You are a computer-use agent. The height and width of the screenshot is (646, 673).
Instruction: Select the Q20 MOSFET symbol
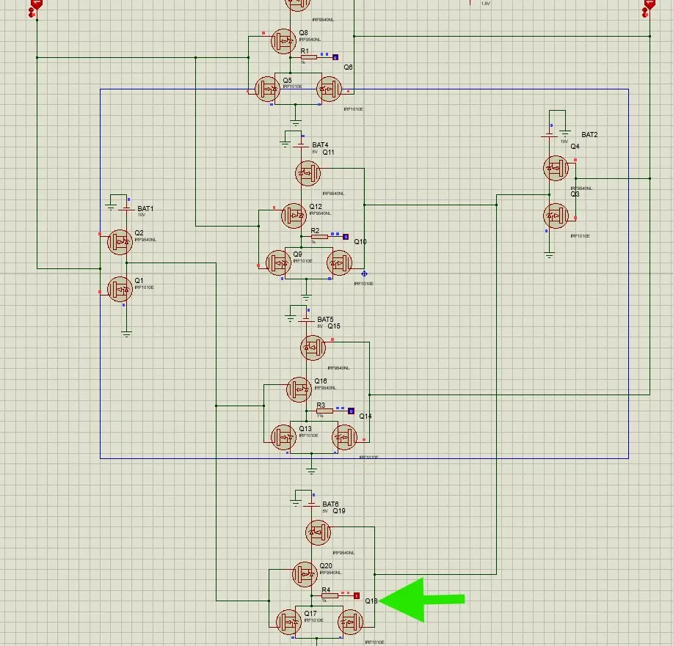click(305, 574)
